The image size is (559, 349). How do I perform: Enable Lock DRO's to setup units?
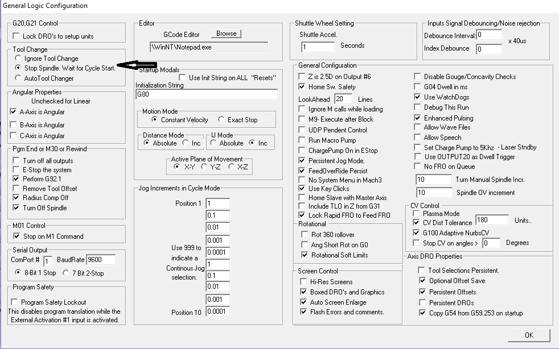tap(16, 36)
